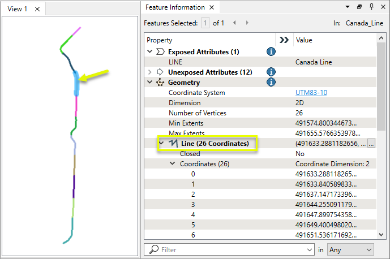390x259 pixels.
Task: Pin the Feature Information panel
Action: tap(371, 7)
